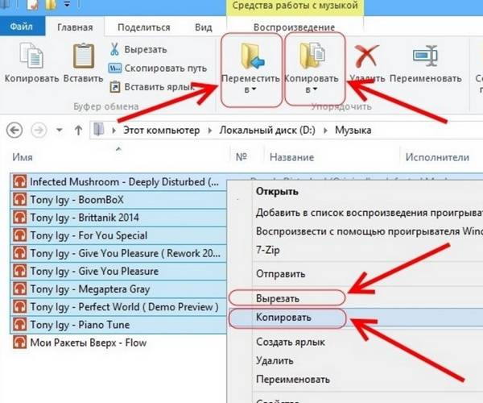The image size is (483, 403).
Task: Click the Переместить в folder icon
Action: tap(252, 56)
